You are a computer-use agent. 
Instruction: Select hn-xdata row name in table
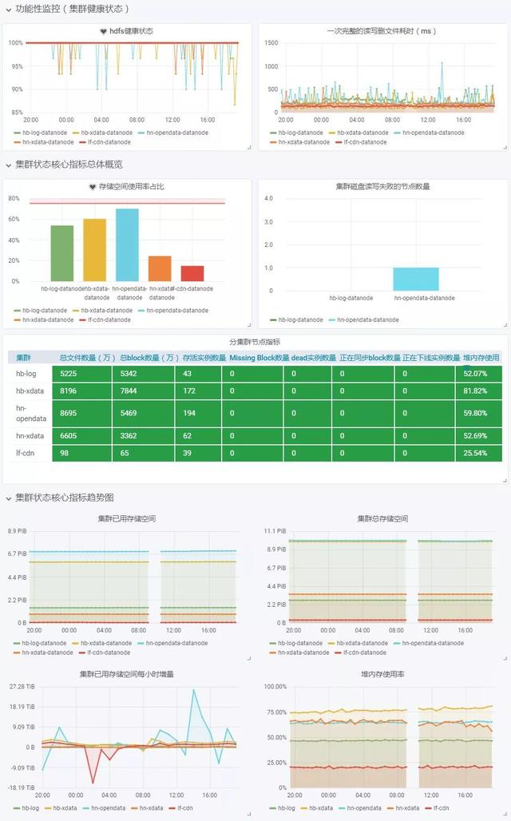point(30,436)
